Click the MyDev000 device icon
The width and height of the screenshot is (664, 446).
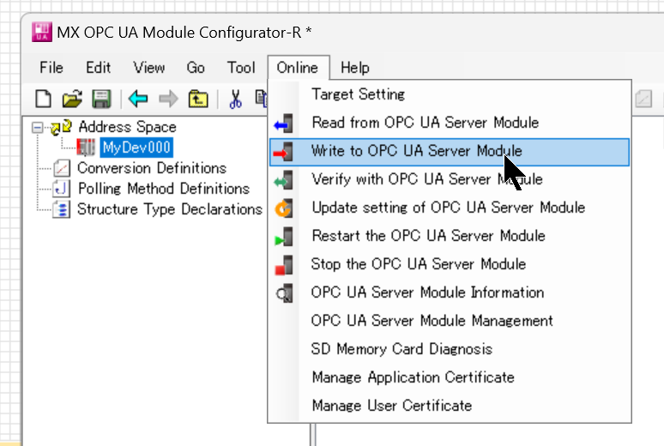(86, 148)
